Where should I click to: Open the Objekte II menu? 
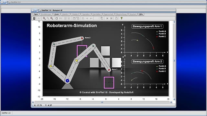click(x=75, y=14)
